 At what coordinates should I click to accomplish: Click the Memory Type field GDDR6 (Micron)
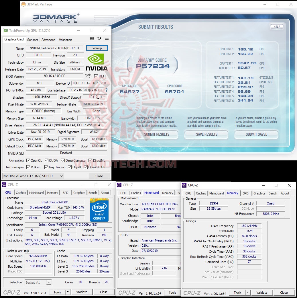[44, 111]
